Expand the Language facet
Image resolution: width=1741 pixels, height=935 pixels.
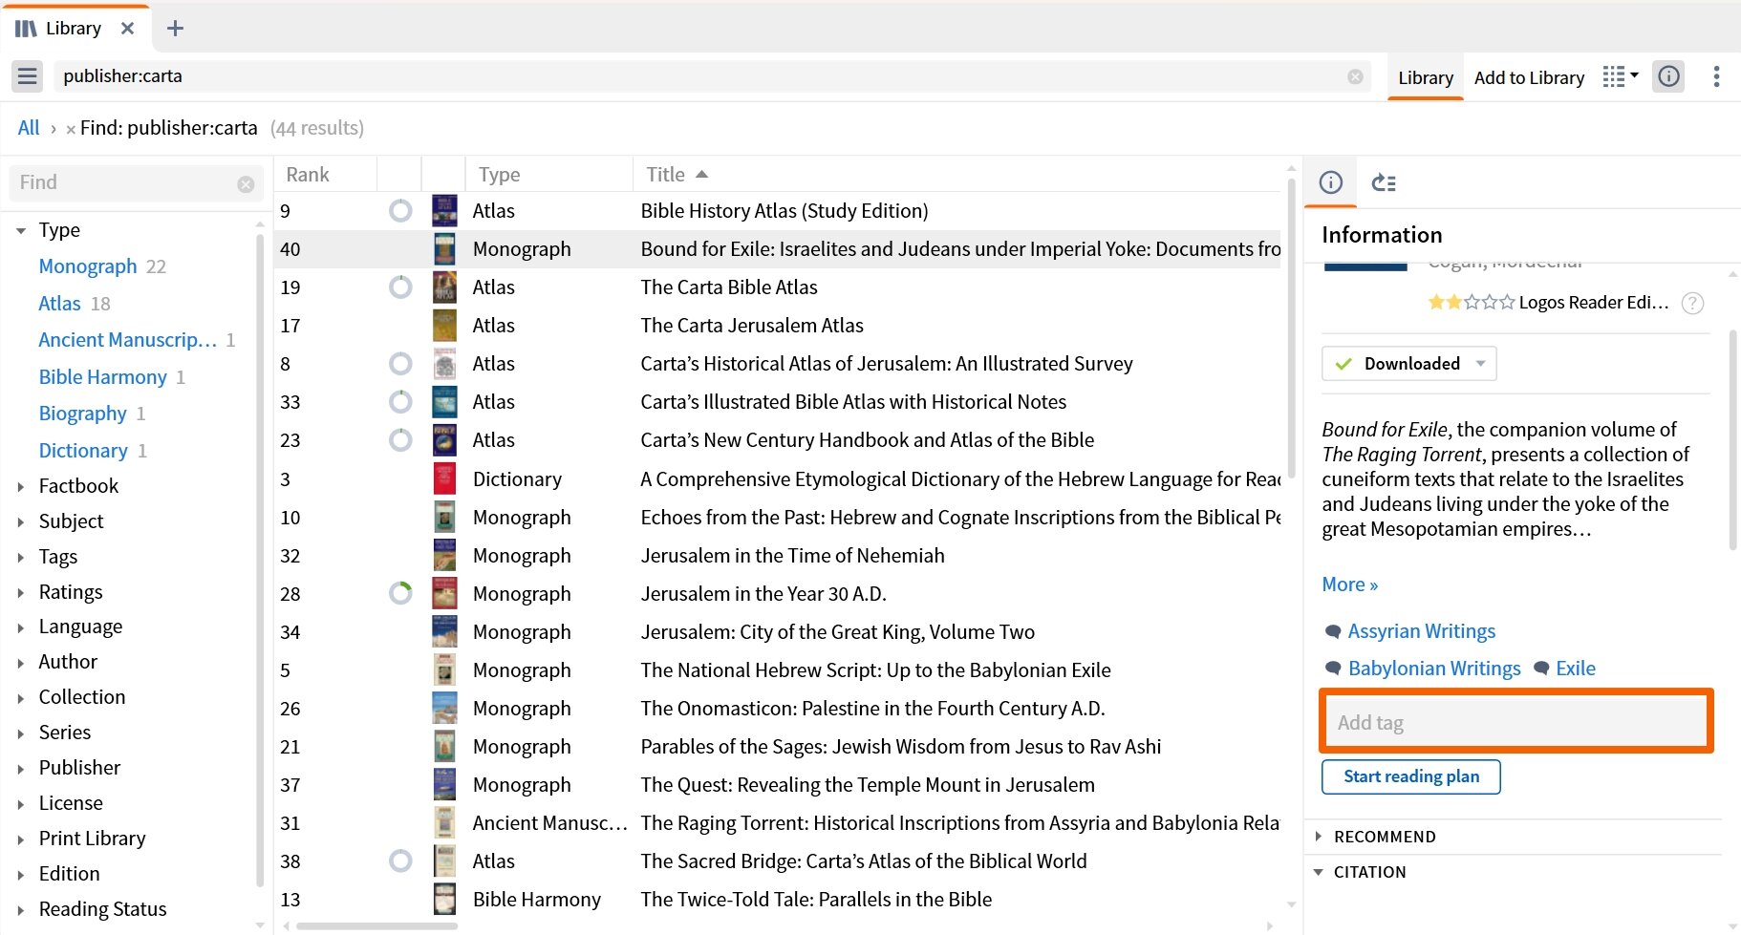21,628
